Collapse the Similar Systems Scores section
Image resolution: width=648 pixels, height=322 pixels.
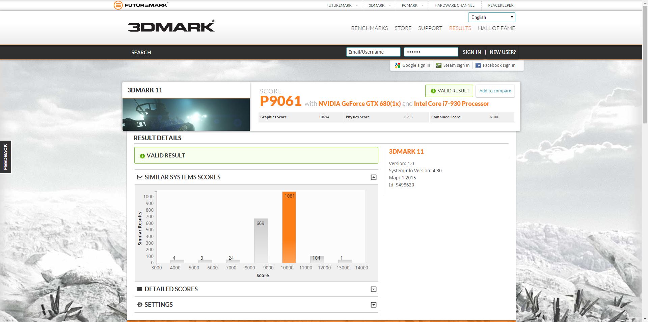tap(374, 177)
